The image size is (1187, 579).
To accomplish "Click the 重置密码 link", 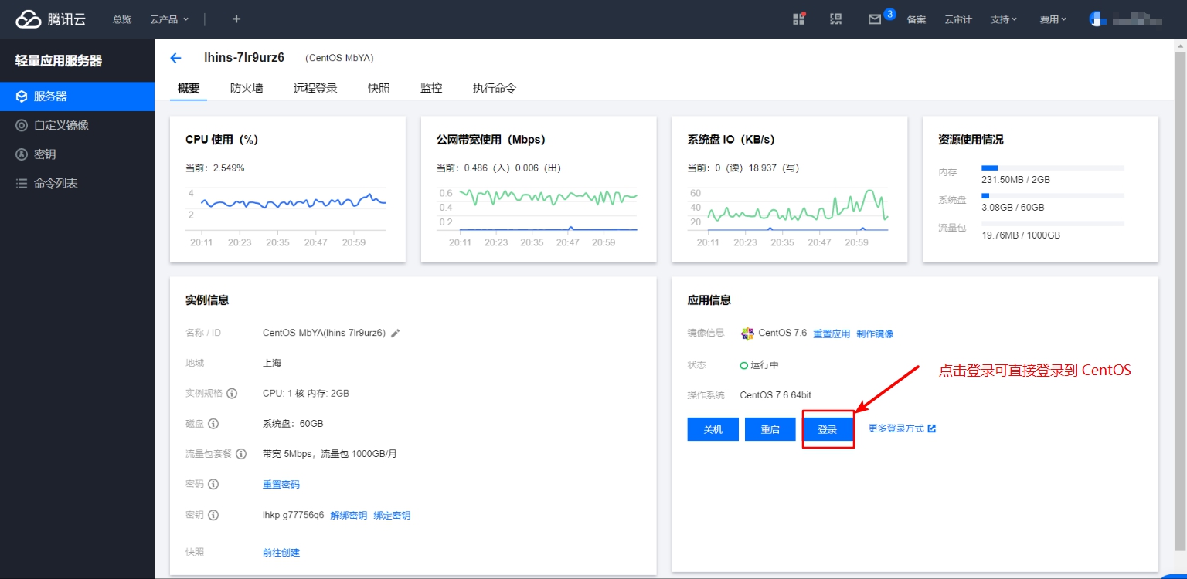I will tap(281, 483).
